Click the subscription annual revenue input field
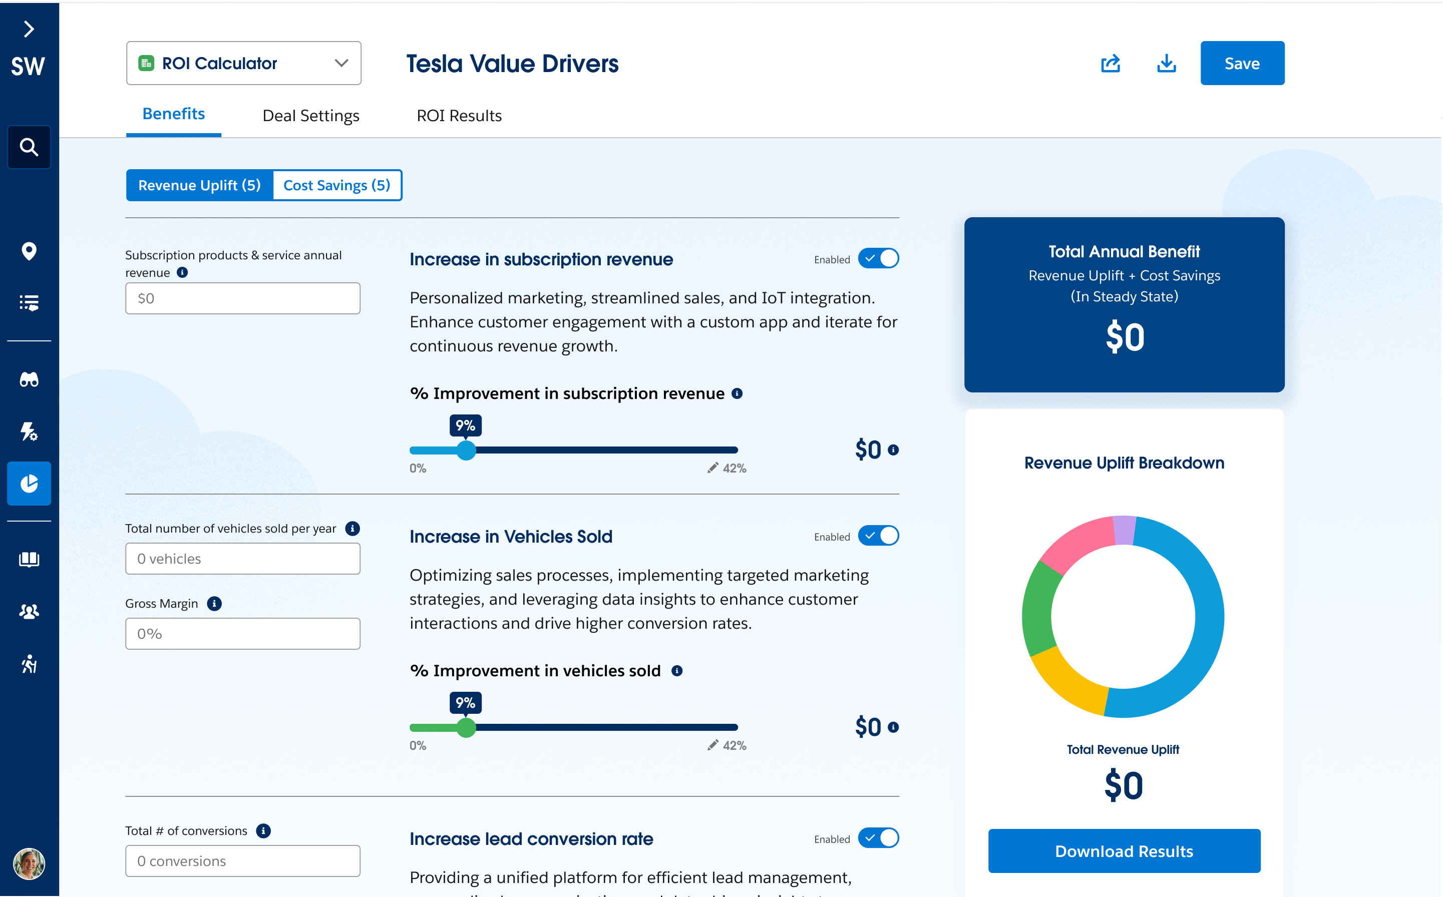 pos(243,298)
